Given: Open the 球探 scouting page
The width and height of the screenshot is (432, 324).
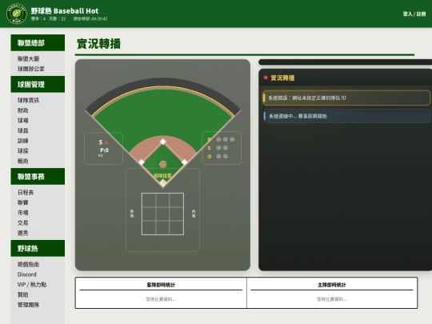Looking at the screenshot, I should (23, 150).
